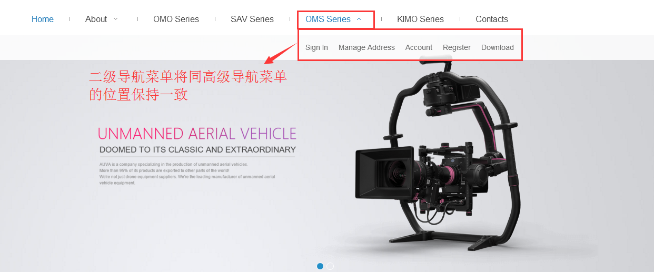Collapse the OMS Series up-chevron
The image size is (654, 272).
(x=359, y=19)
